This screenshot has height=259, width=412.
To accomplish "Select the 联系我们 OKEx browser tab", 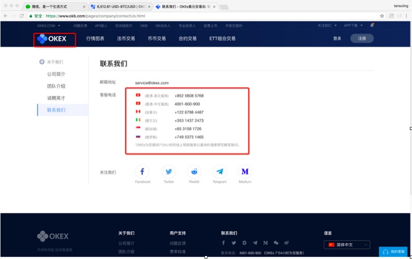I will (x=185, y=6).
